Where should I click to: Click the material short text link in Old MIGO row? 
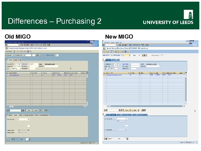(14, 75)
